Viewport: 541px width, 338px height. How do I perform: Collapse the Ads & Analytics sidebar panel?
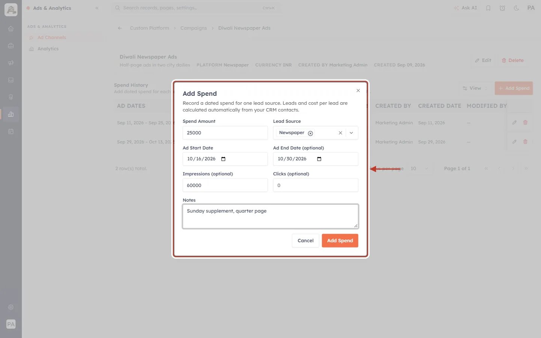coord(97,8)
